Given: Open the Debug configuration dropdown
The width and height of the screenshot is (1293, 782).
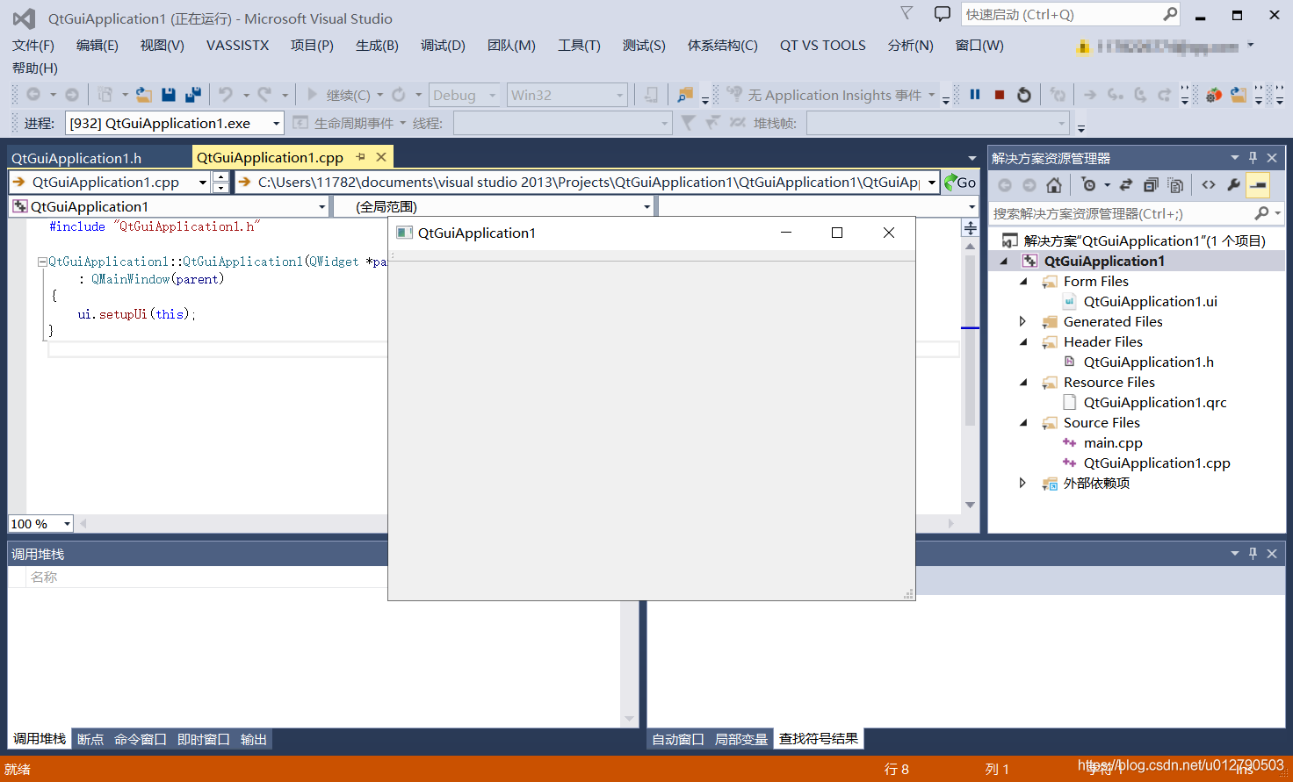Looking at the screenshot, I should pyautogui.click(x=465, y=95).
